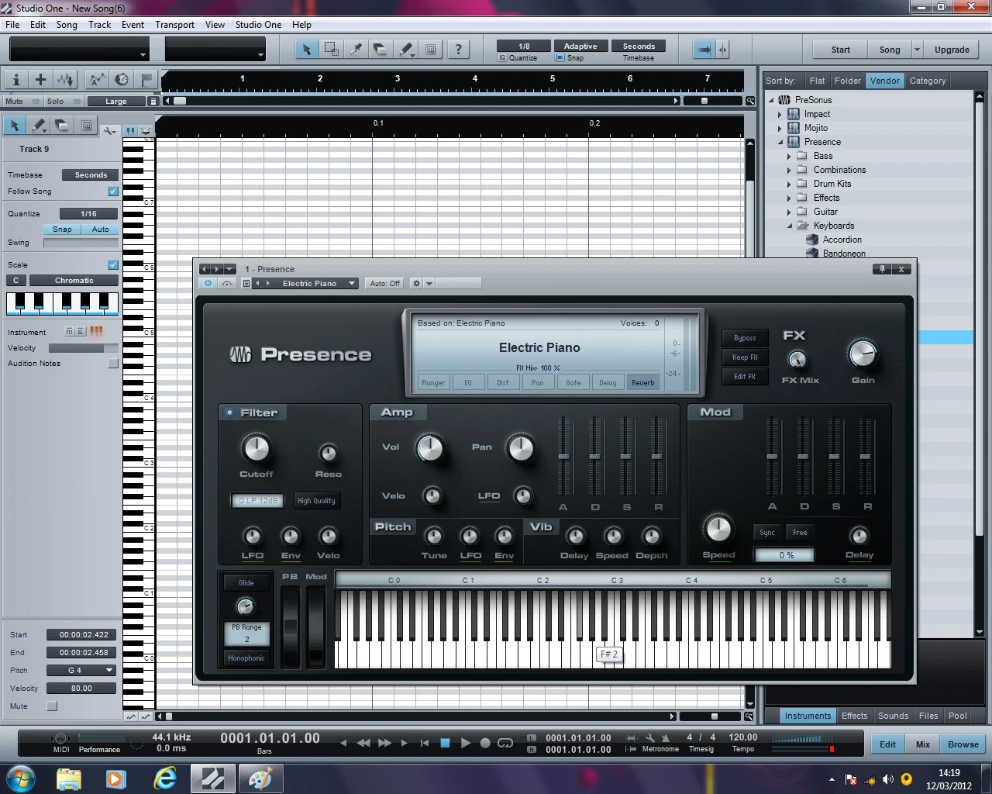Toggle the Presence power activate button
The width and height of the screenshot is (992, 794).
[x=208, y=284]
